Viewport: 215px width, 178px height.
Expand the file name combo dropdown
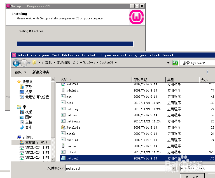[174, 168]
